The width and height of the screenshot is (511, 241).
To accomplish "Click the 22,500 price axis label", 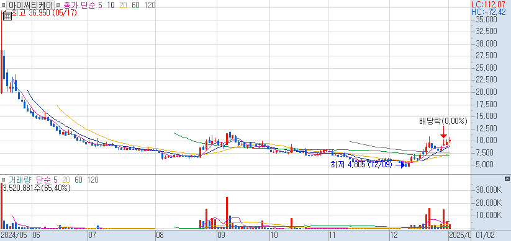I will click(x=486, y=80).
